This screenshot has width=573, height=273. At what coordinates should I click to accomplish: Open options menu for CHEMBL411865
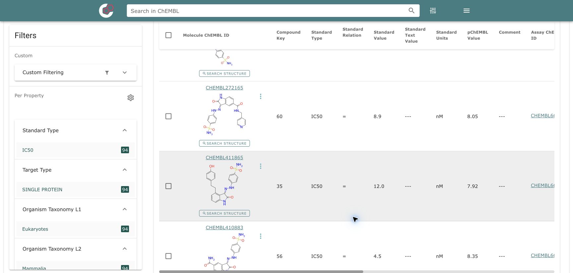click(260, 166)
